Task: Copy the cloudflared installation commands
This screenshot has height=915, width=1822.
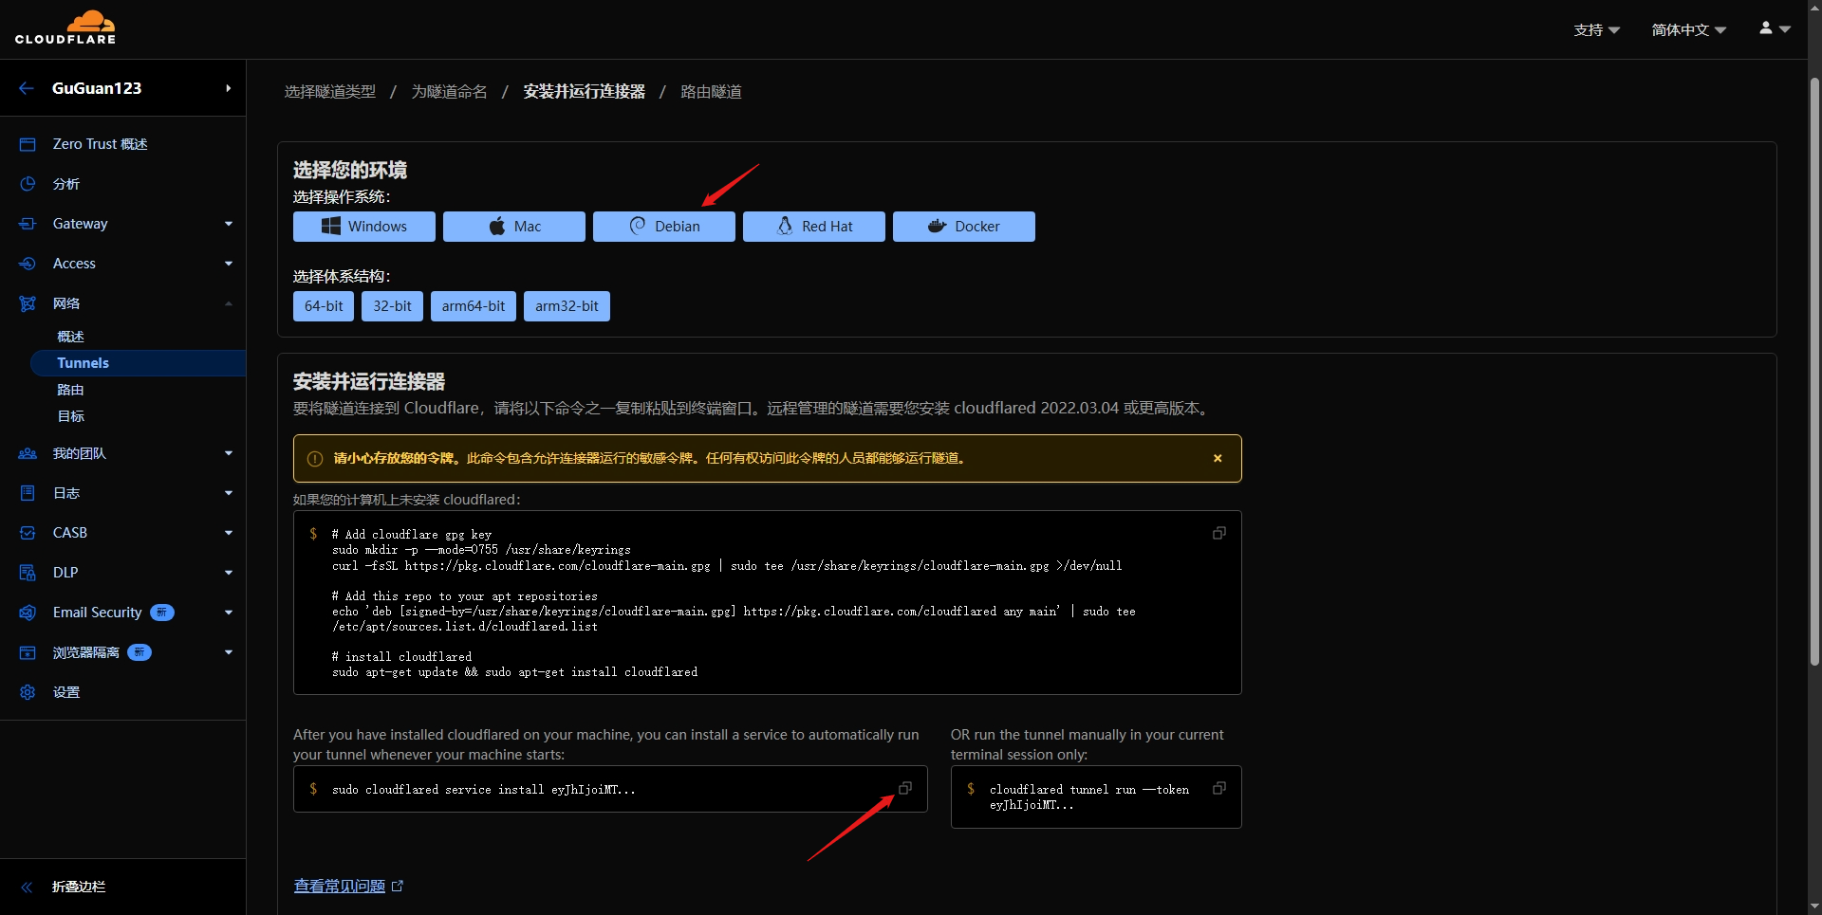Action: click(1219, 534)
